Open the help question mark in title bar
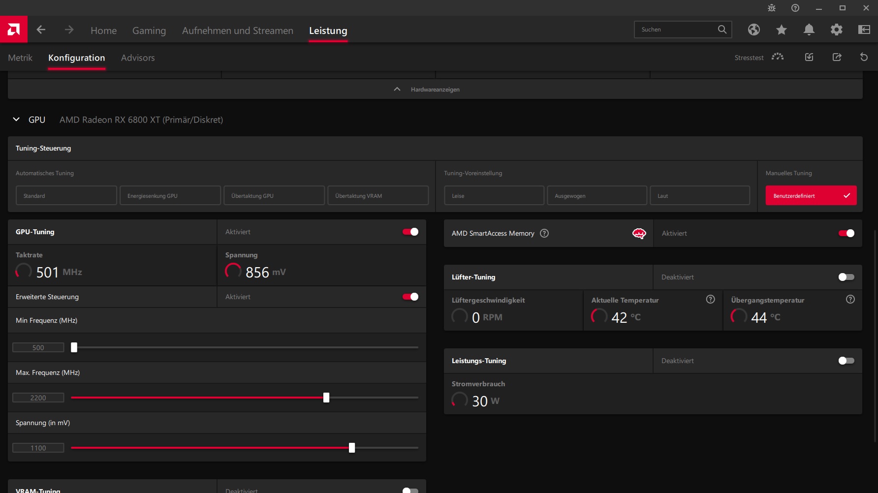Viewport: 878px width, 493px height. tap(795, 8)
